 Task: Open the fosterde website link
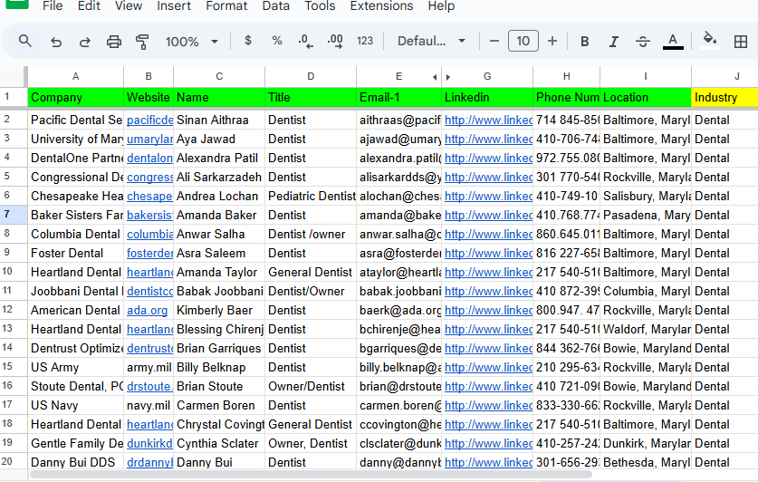[149, 254]
